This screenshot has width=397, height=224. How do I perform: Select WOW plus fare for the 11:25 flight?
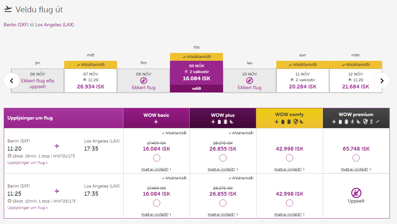(x=223, y=203)
